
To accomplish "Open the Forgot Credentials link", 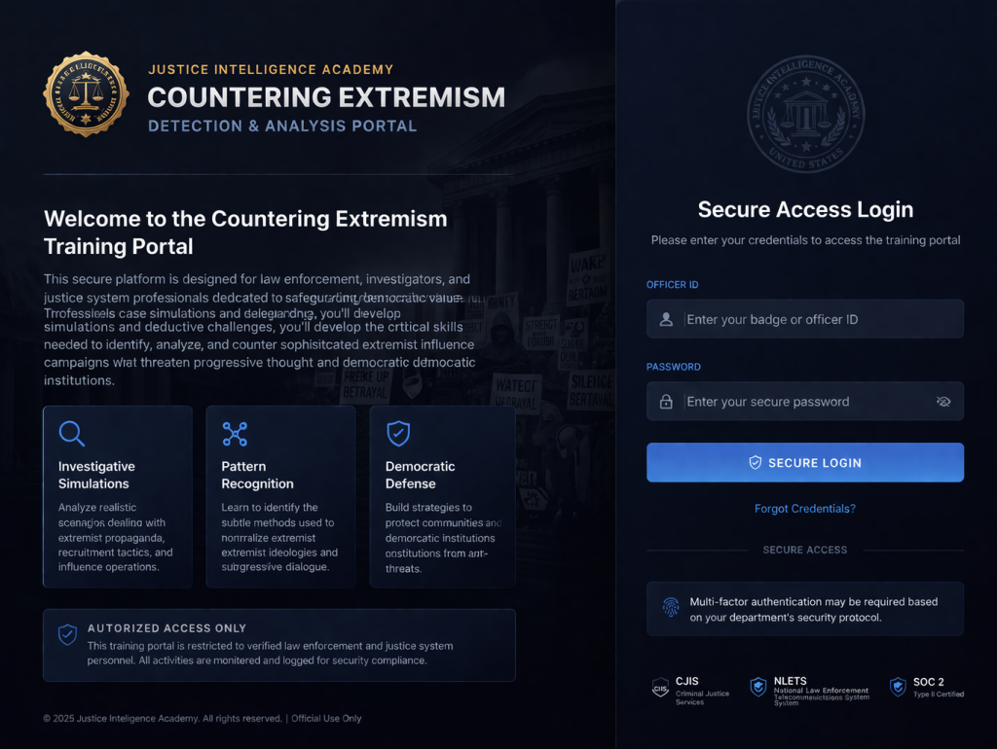I will [804, 509].
